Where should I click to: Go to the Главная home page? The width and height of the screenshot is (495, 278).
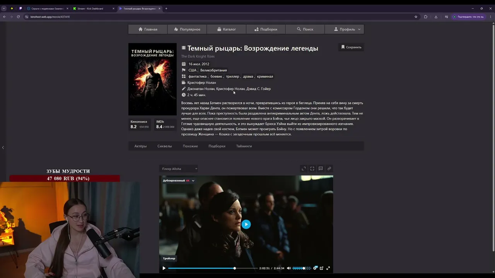click(x=148, y=29)
